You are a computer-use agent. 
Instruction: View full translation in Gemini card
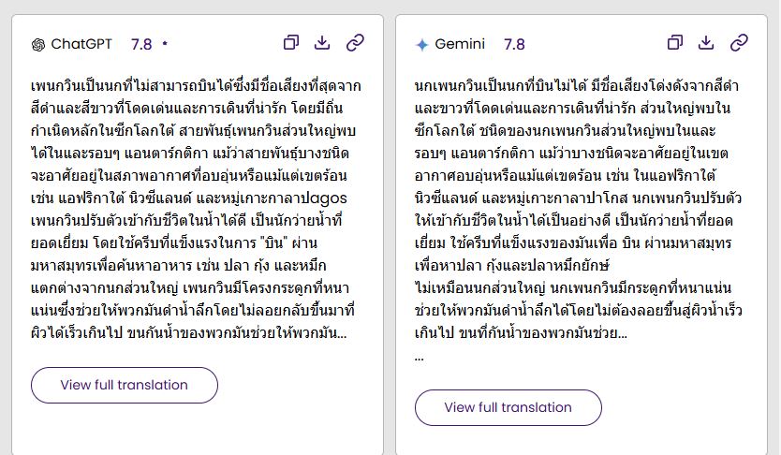point(508,407)
